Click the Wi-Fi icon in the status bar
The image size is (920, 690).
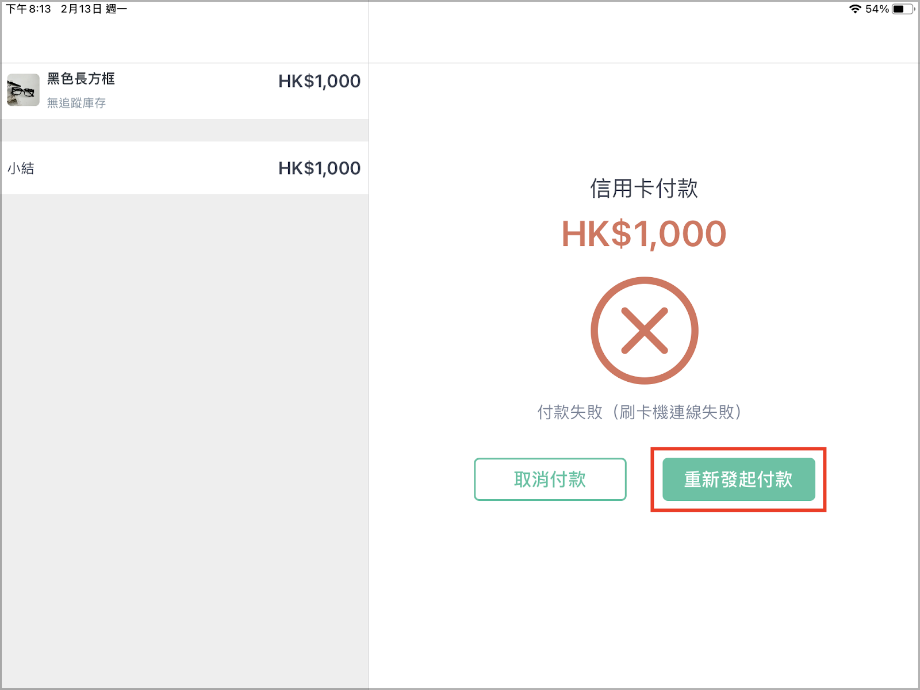855,9
